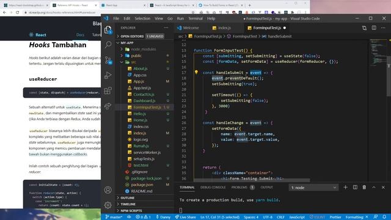
Task: Click JavaScript language mode in status bar
Action: pos(297,217)
